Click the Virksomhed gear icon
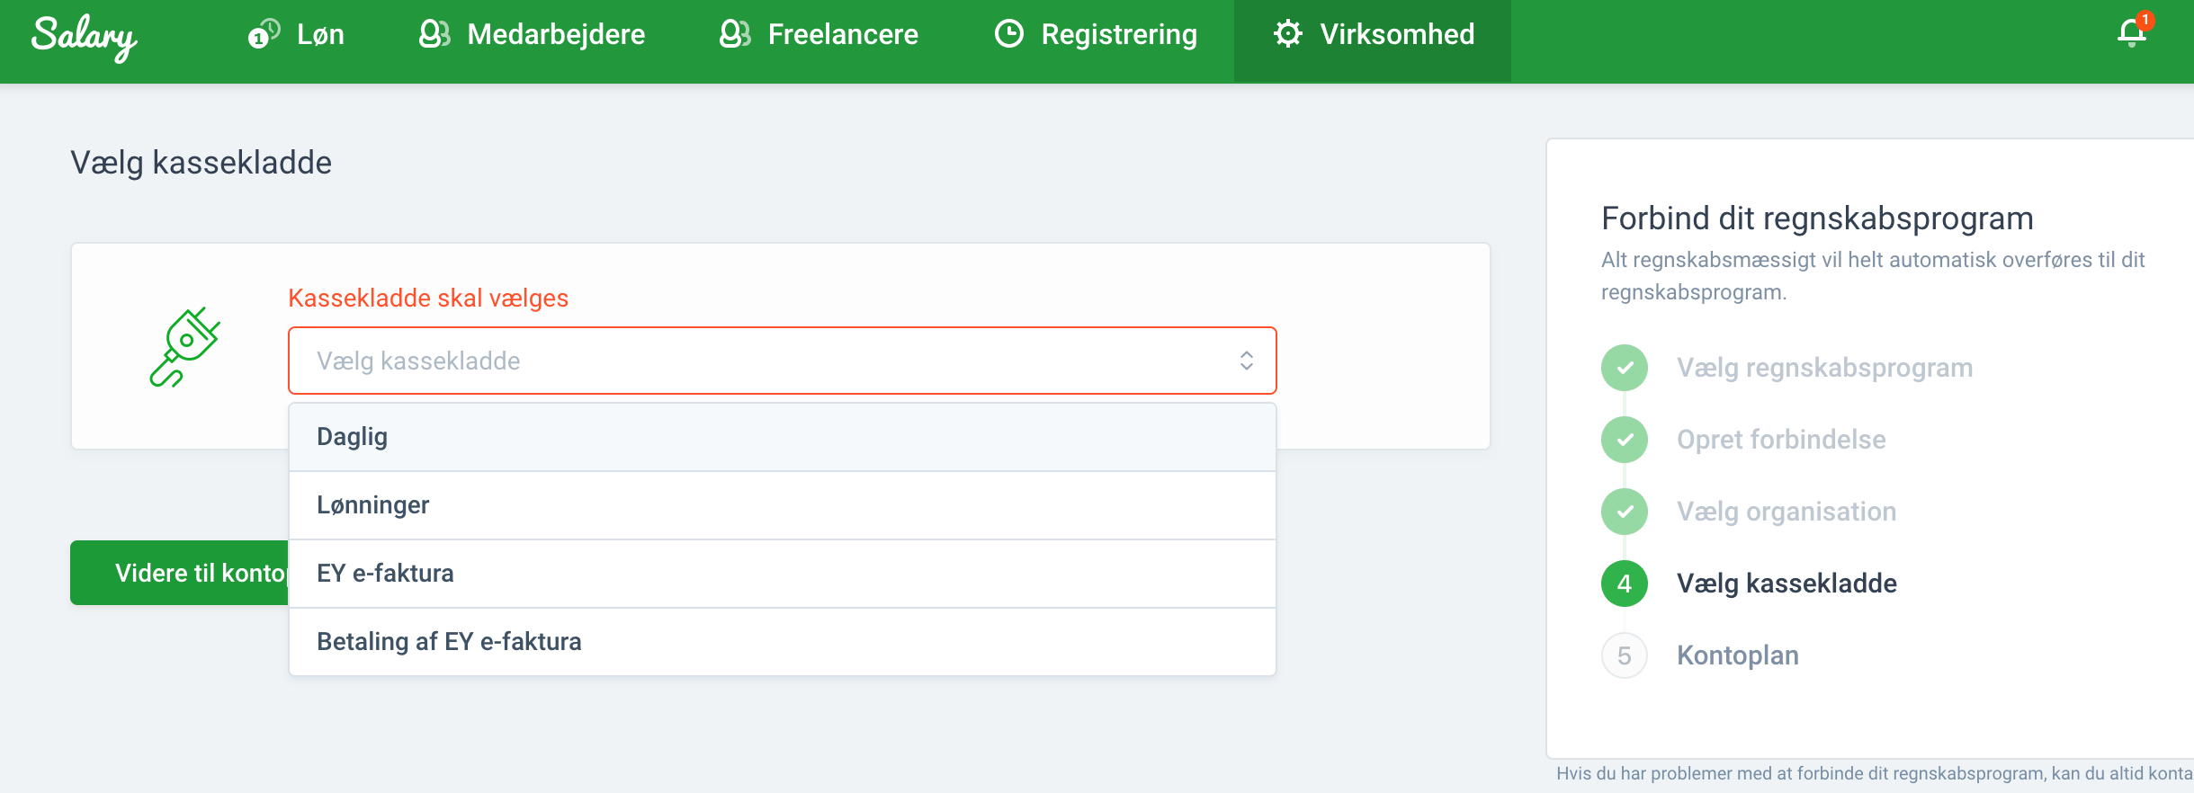Screen dimensions: 2194x793 click(1288, 34)
